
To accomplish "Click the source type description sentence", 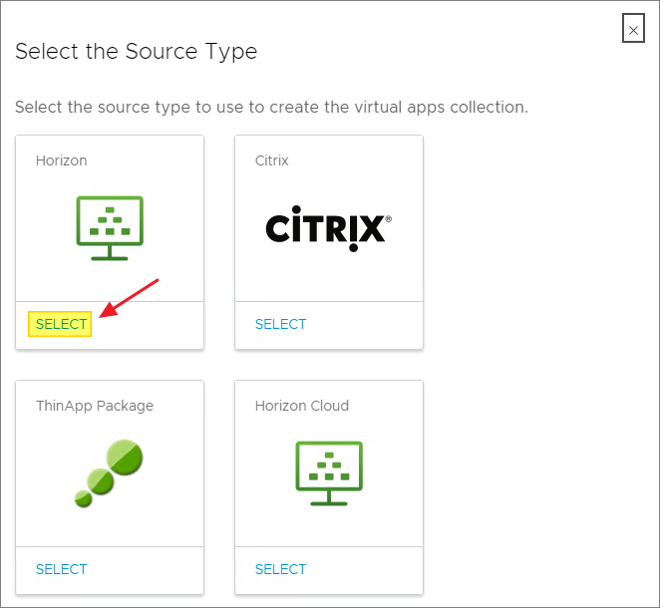I will coord(271,107).
